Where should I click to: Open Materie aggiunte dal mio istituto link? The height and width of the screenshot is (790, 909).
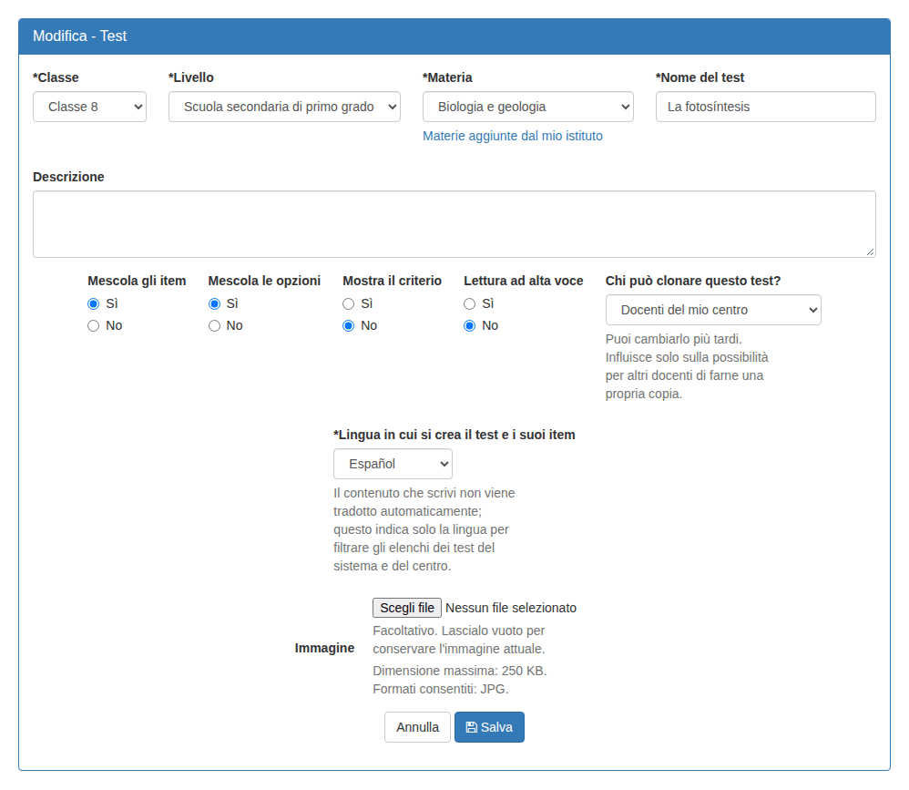[513, 136]
